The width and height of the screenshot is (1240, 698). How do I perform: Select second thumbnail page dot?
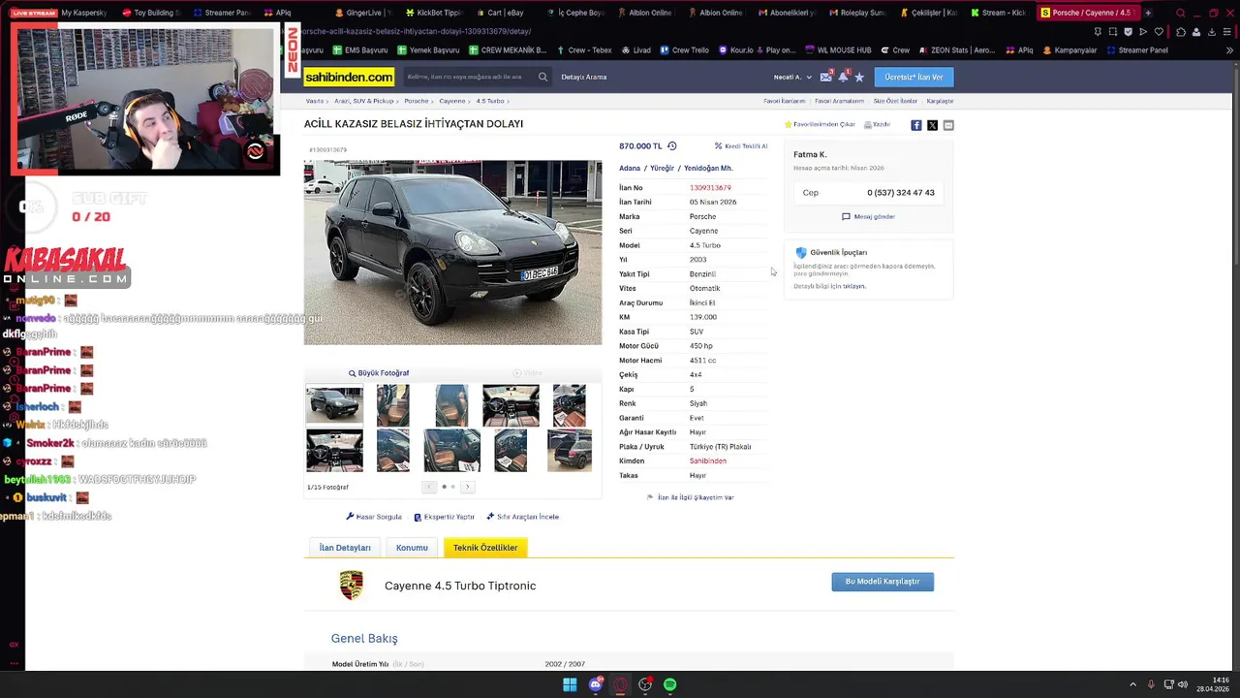coord(452,487)
